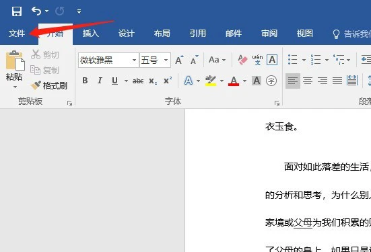
Task: Open the 字体 Font dialog launcher
Action: tap(277, 103)
